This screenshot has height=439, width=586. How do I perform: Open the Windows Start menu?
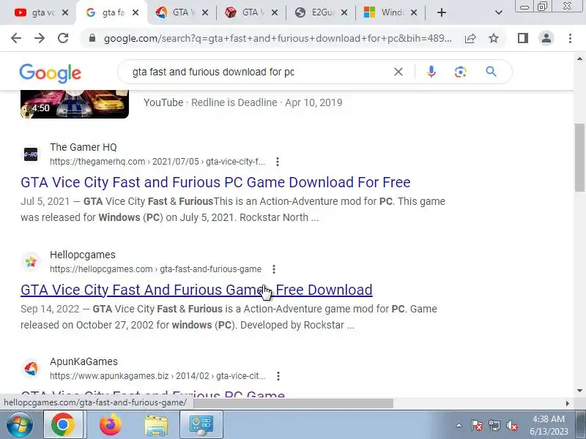(20, 424)
